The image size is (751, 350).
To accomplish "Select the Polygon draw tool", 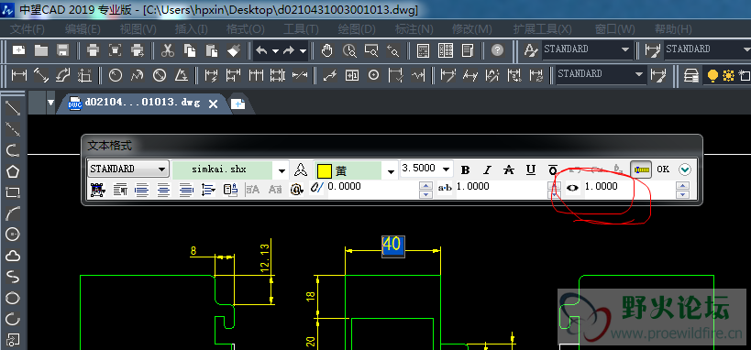I will tap(13, 171).
